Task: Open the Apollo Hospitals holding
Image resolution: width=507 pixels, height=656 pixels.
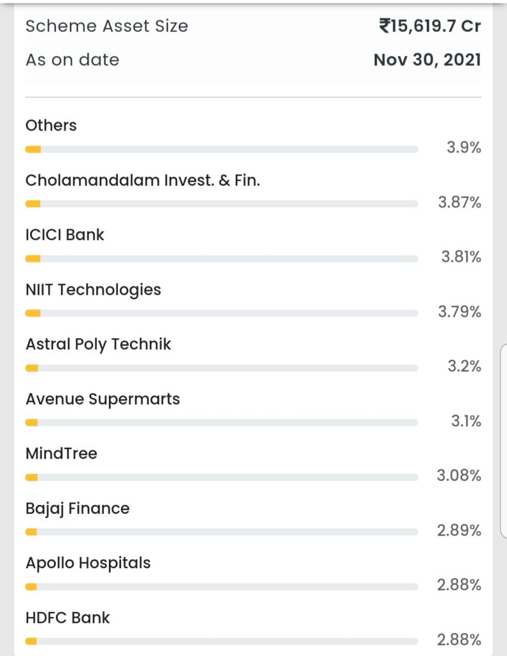Action: click(x=253, y=575)
